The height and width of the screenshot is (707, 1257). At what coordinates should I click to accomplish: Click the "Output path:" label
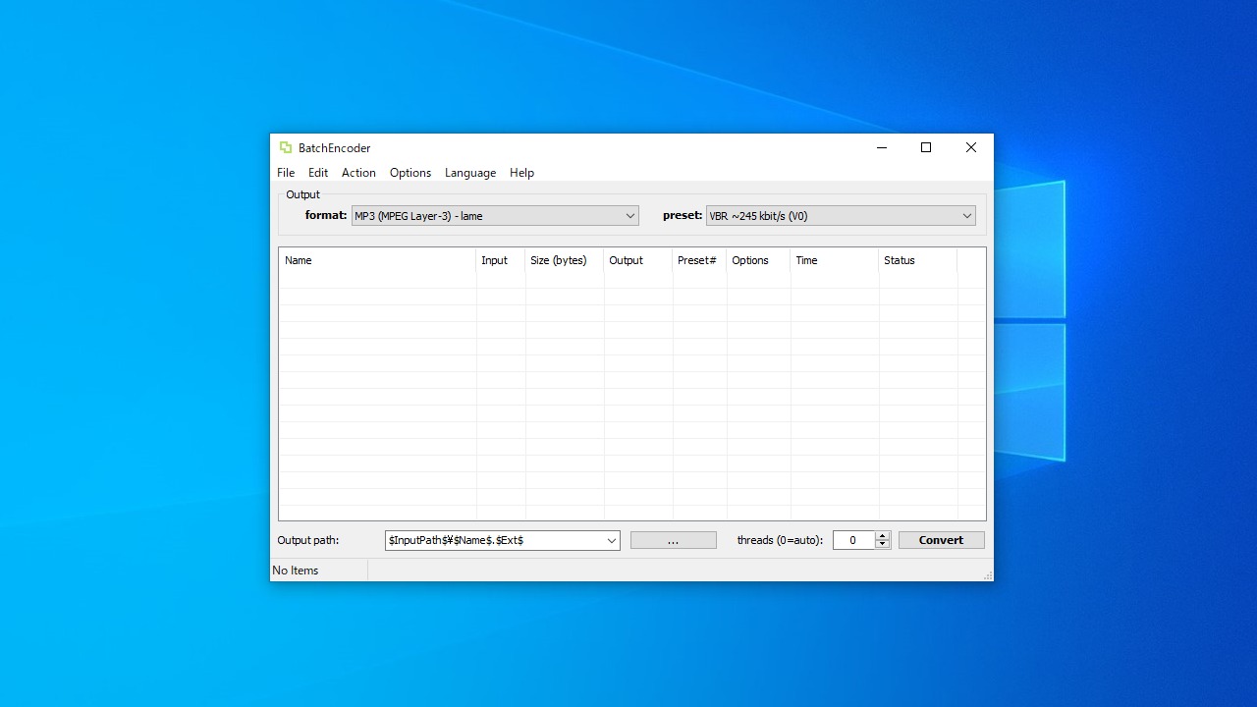click(x=308, y=540)
